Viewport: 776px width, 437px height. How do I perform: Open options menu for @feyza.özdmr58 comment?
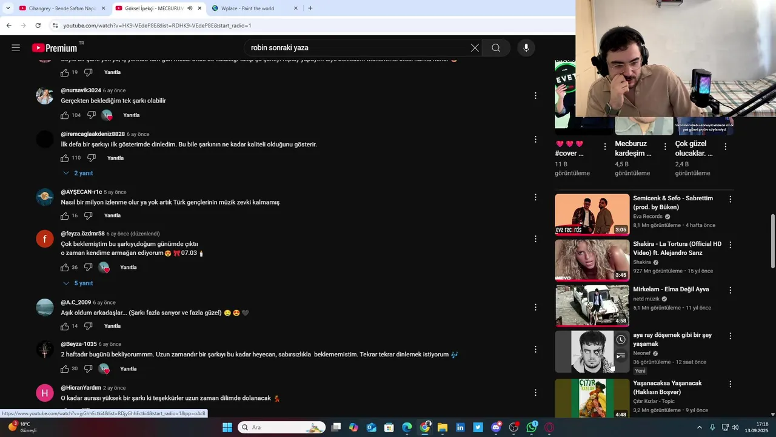pos(535,239)
